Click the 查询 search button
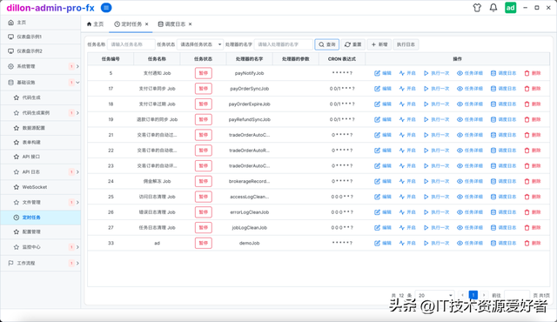 [327, 44]
